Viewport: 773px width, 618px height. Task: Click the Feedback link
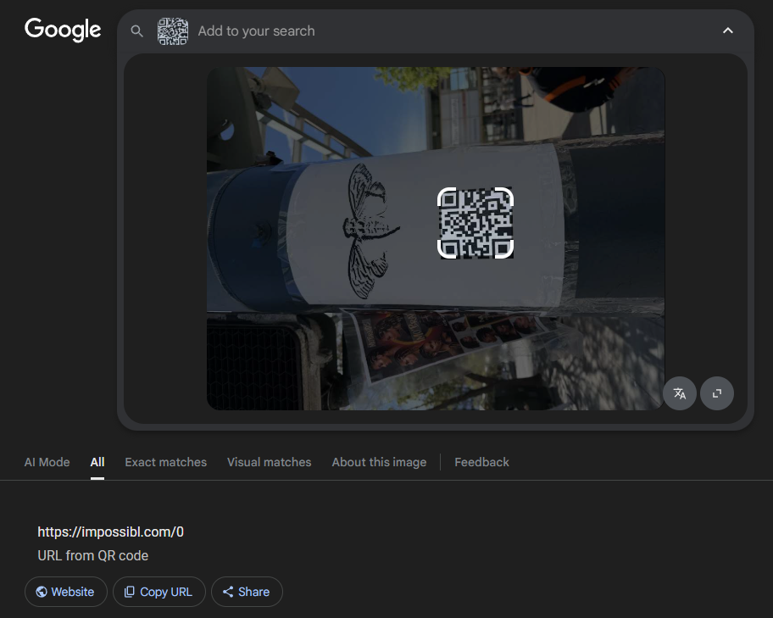coord(481,462)
